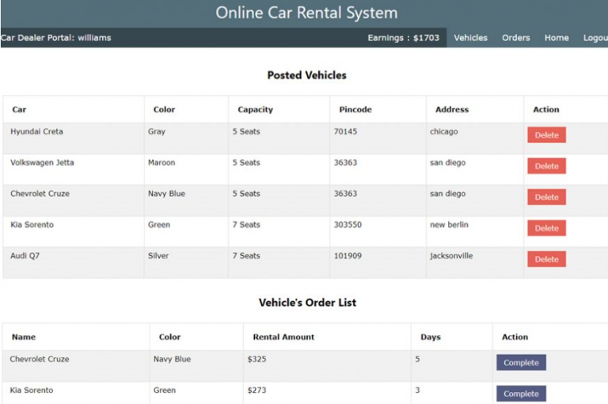Viewport: 608px width, 404px height.
Task: Click the Rental Amount column header
Action: click(x=283, y=337)
